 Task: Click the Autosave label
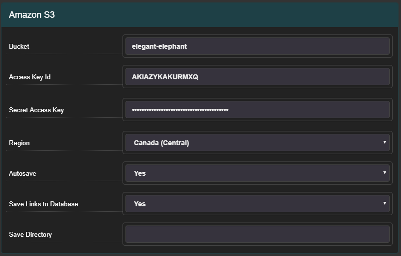(23, 173)
